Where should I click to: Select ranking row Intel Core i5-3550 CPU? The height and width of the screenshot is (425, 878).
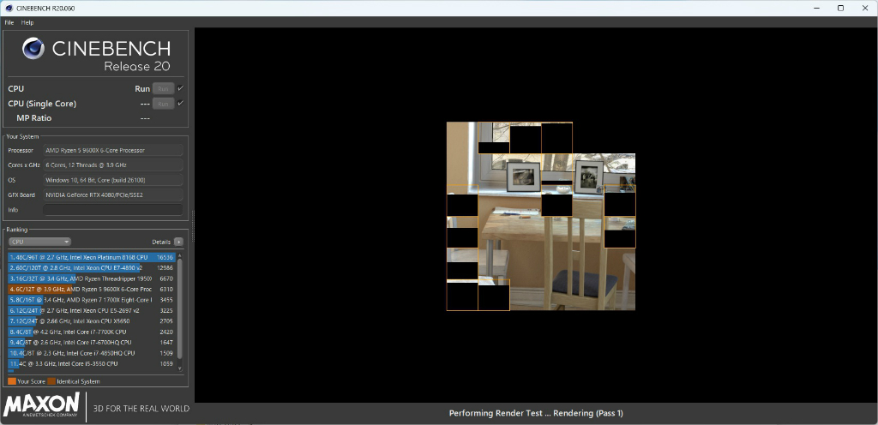pyautogui.click(x=92, y=363)
